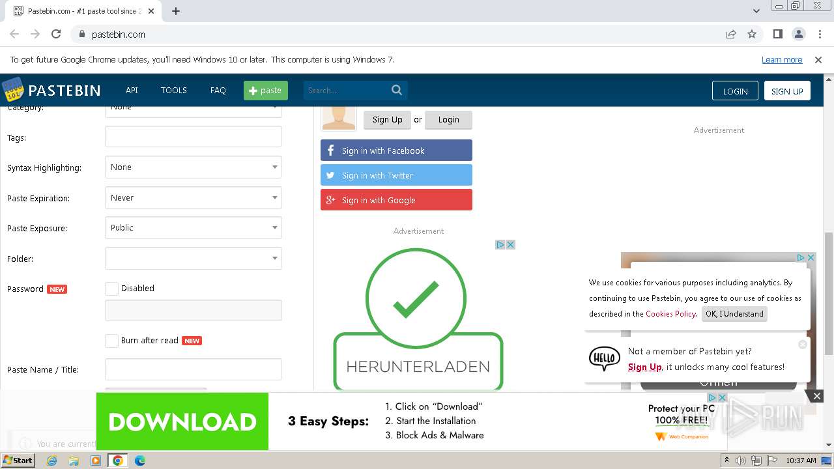Click the guest avatar image

pyautogui.click(x=339, y=117)
